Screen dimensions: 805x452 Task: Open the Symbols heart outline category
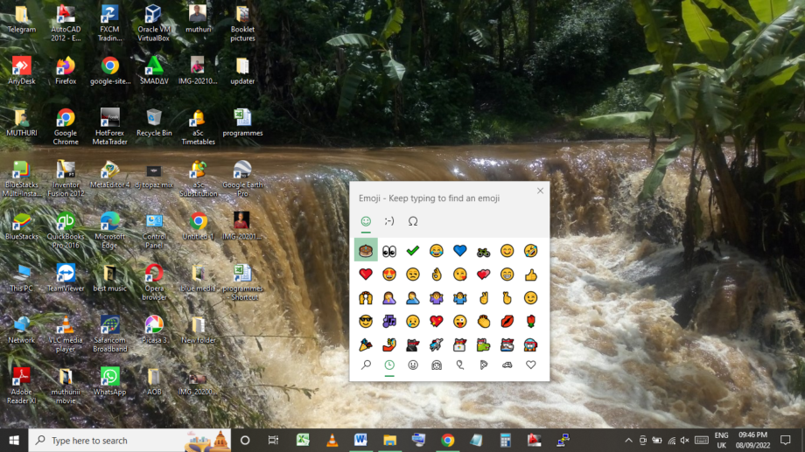tap(531, 365)
